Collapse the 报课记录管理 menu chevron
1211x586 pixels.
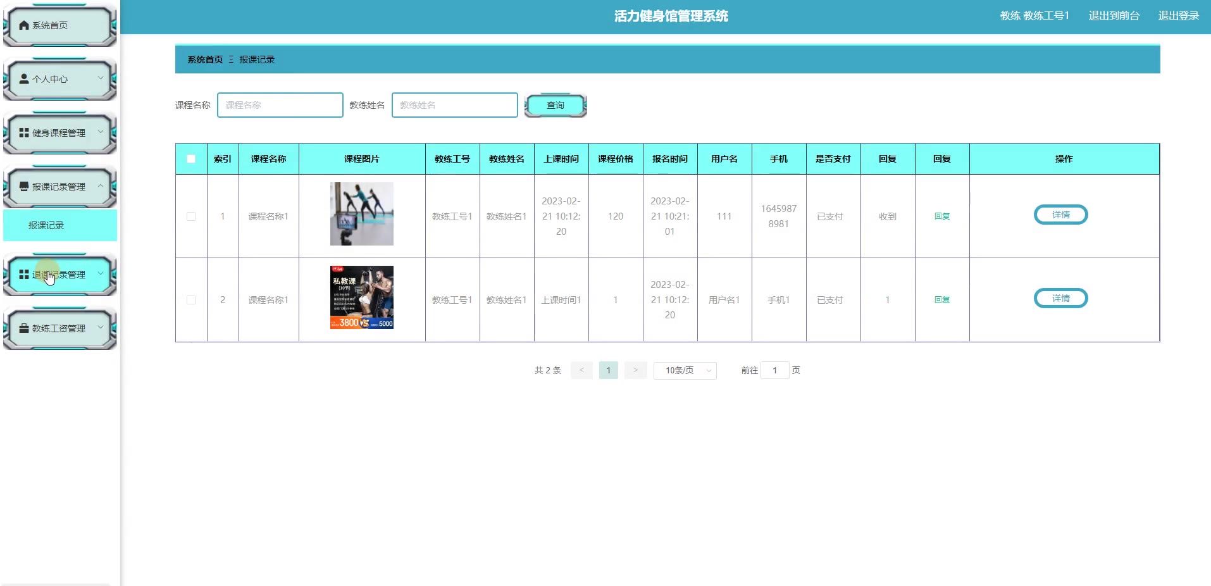pos(100,186)
